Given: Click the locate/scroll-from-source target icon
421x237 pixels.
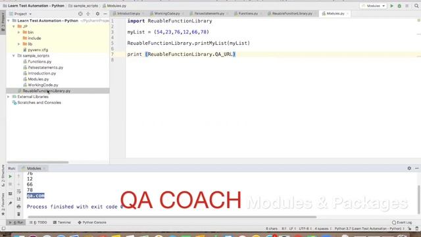Looking at the screenshot, I should coord(80,14).
